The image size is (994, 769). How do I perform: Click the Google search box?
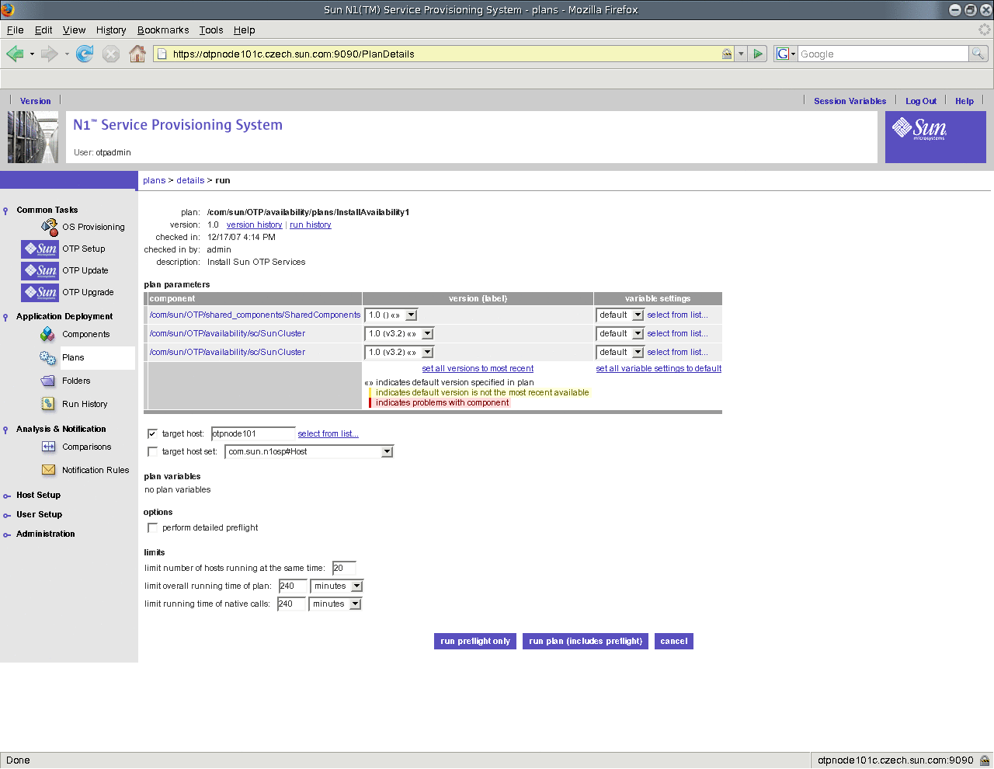click(x=883, y=54)
